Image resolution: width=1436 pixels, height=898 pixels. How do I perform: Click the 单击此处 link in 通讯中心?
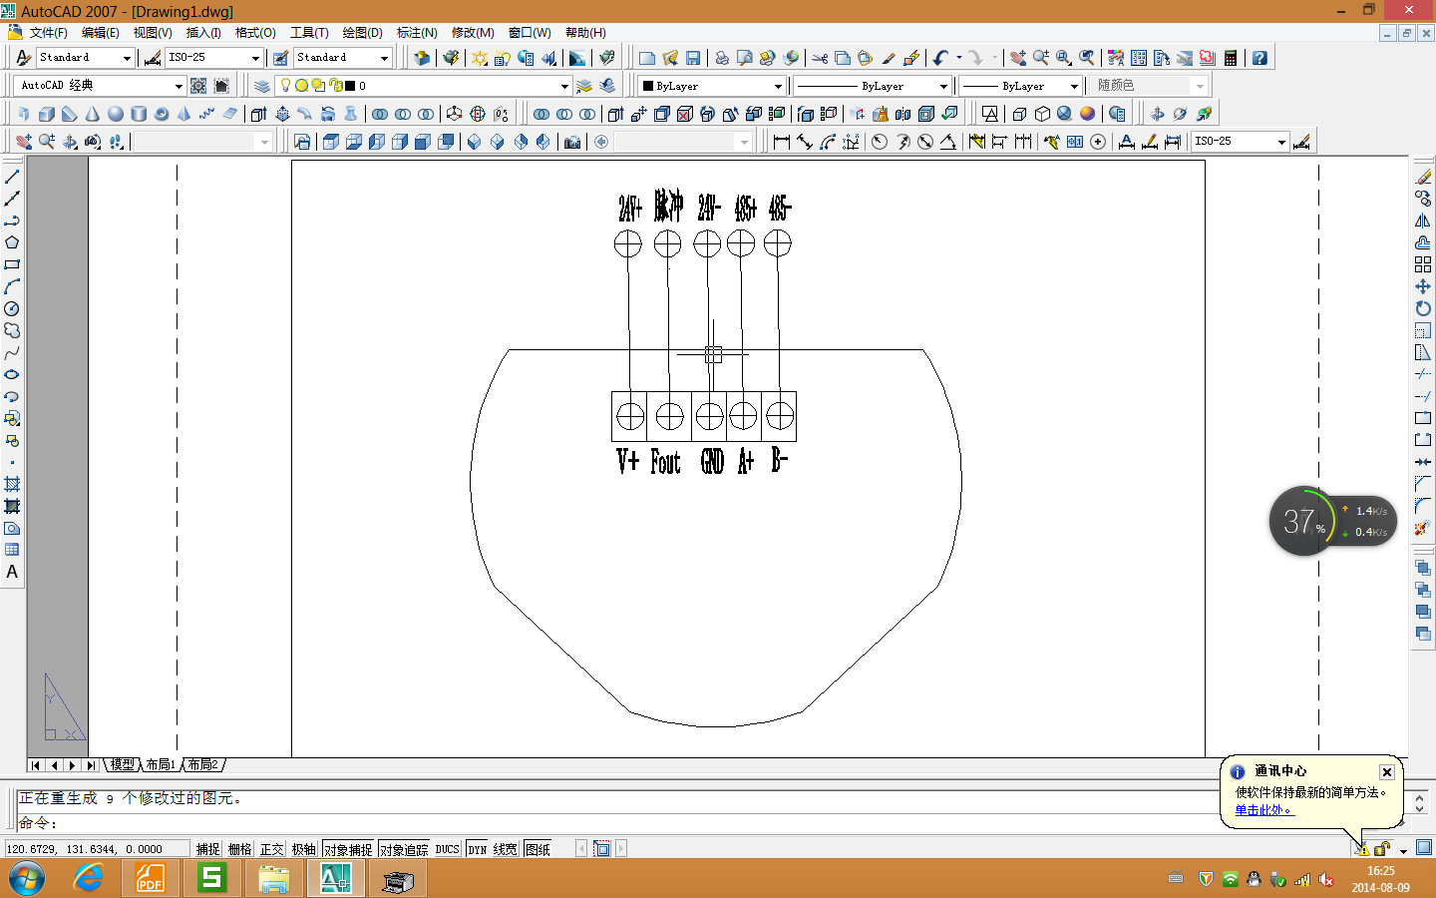coord(1263,810)
